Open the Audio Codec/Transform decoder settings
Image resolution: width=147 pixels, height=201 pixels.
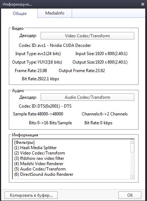click(x=87, y=97)
